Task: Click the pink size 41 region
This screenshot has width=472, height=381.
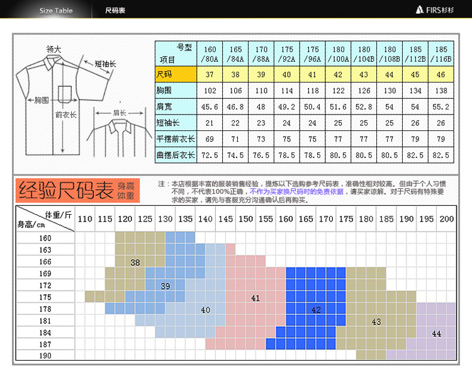Action: [x=255, y=297]
